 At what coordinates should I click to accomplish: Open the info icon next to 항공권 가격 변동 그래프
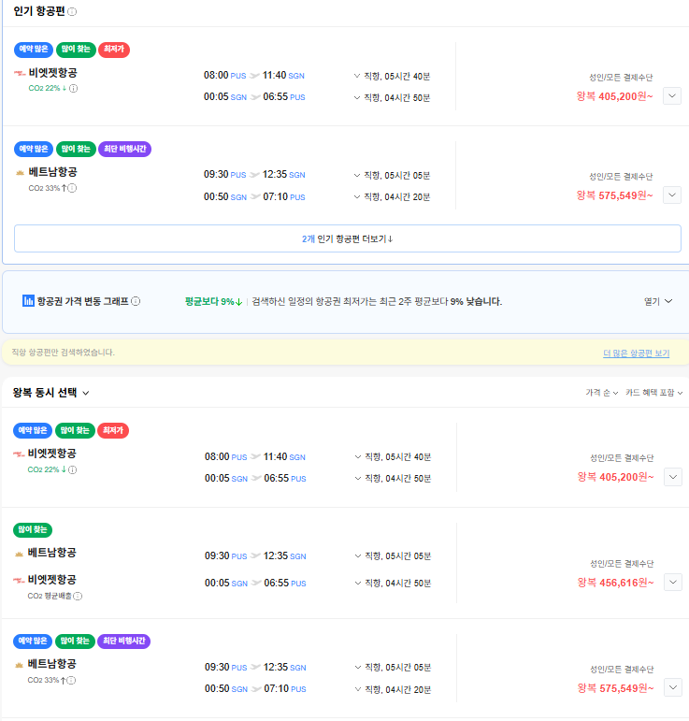[x=136, y=301]
